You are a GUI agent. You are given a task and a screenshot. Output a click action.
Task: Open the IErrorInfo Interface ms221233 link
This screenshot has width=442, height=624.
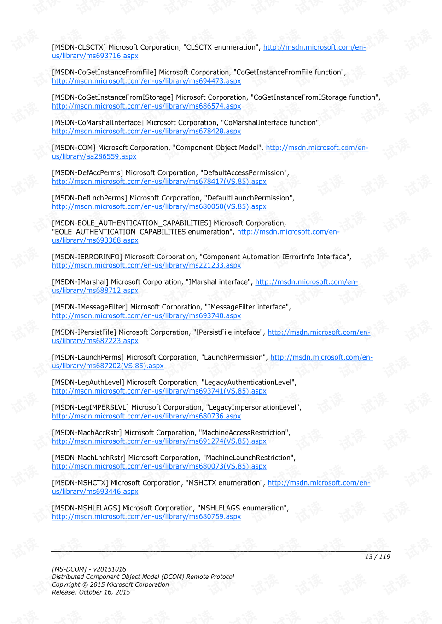click(x=146, y=266)
